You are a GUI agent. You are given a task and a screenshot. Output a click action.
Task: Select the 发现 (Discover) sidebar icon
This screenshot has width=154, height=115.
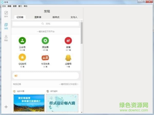6,25
